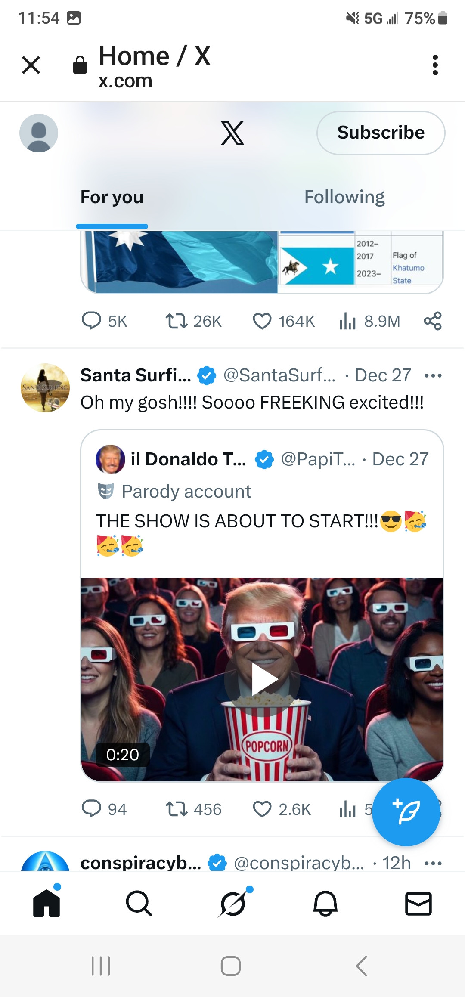The width and height of the screenshot is (465, 997).
Task: Share the post with 8.9M views
Action: pyautogui.click(x=432, y=321)
